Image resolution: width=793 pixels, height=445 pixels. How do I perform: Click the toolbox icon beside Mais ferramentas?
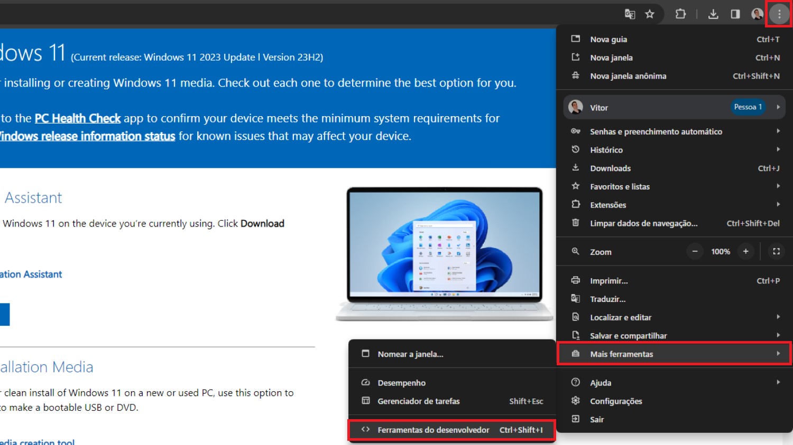pyautogui.click(x=576, y=353)
